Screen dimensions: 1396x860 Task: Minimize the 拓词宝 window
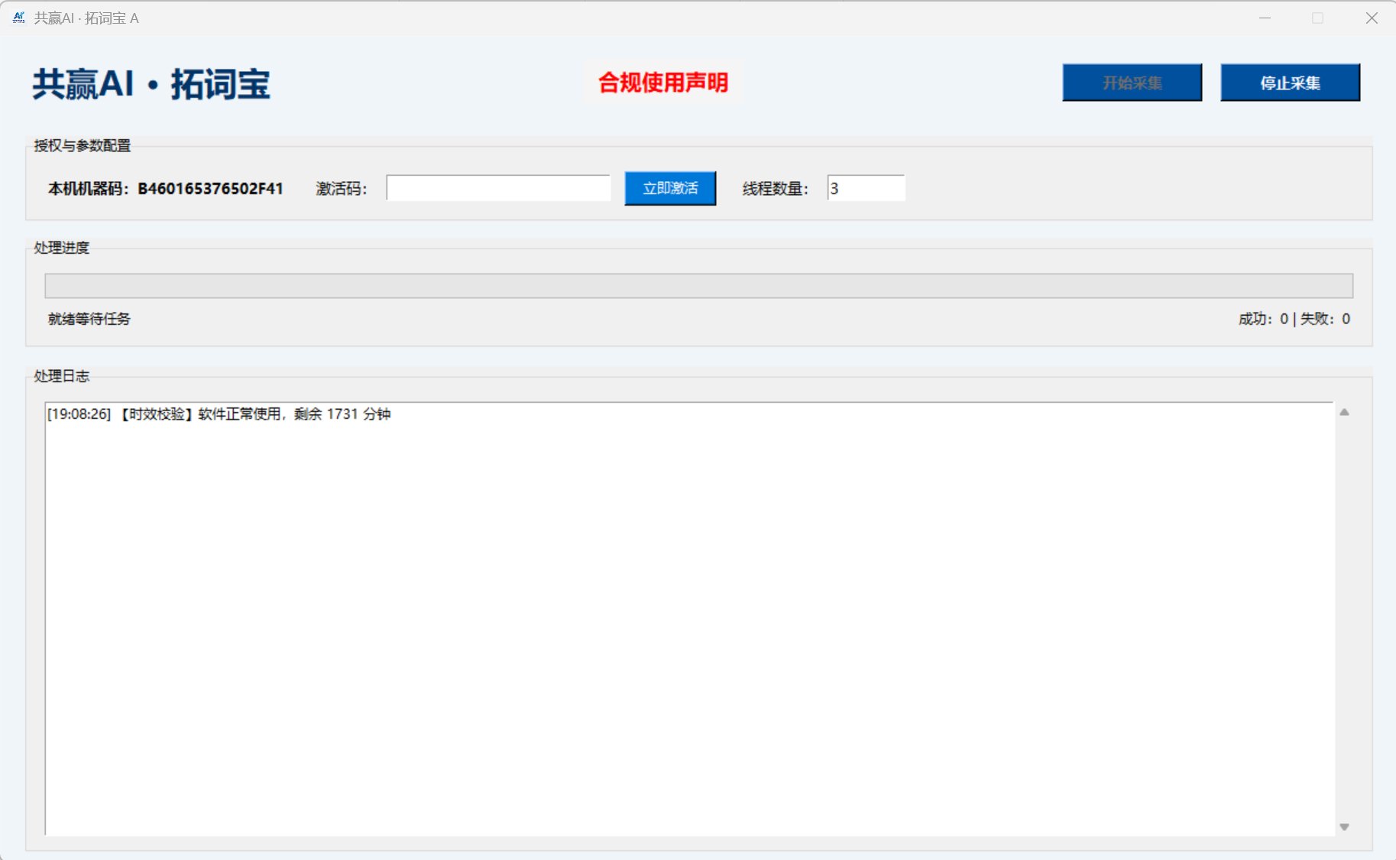pos(1265,18)
